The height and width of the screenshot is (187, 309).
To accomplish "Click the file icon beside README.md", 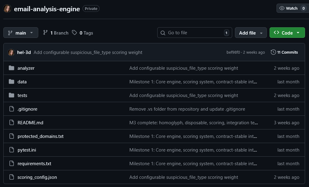I will click(12, 122).
